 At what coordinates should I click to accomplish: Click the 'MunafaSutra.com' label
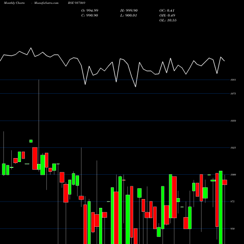coord(46,3)
